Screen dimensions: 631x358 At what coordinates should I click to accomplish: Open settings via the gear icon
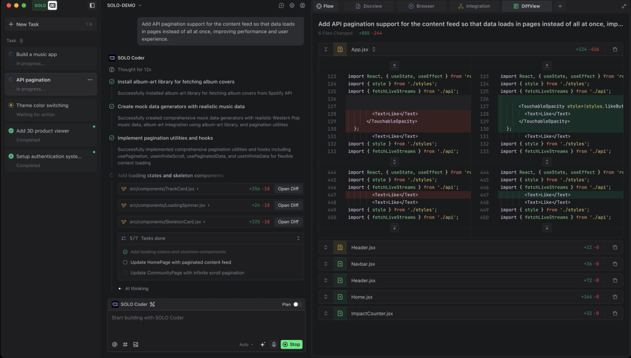coord(292,5)
